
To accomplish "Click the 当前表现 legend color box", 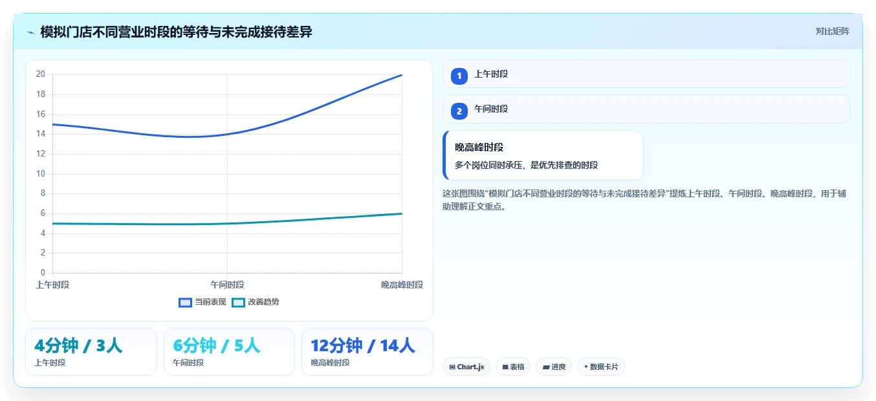I will (185, 302).
